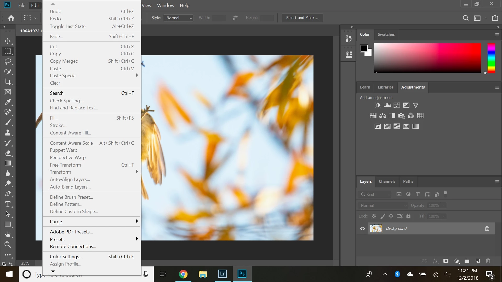This screenshot has width=502, height=282.
Task: Select the Horizontal Type tool
Action: pos(8,204)
